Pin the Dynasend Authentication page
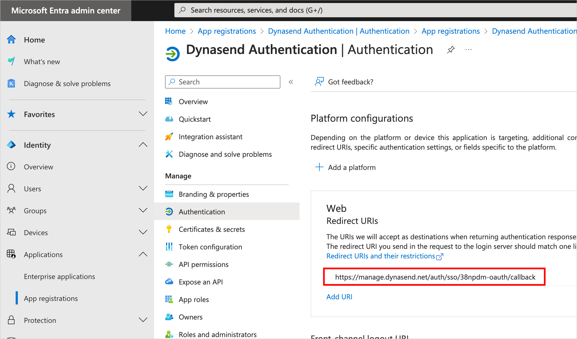 451,50
